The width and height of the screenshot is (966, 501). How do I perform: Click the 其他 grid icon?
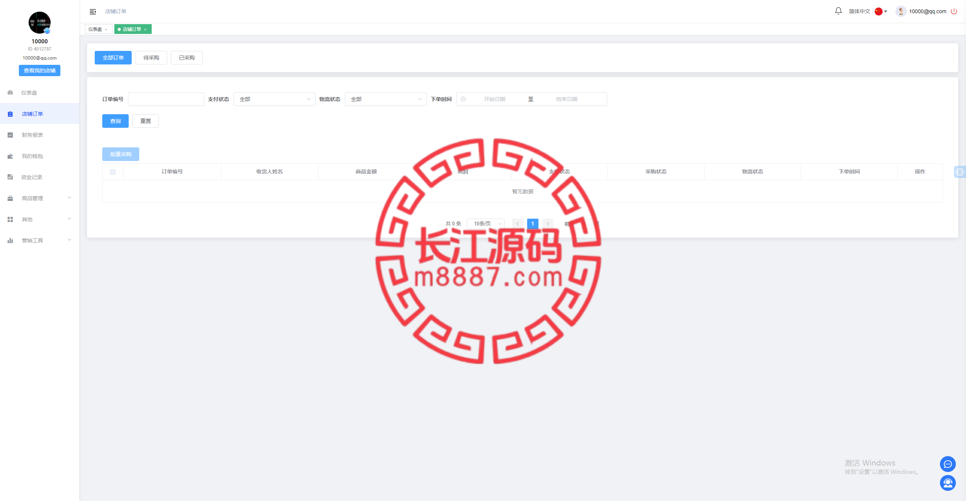(10, 219)
